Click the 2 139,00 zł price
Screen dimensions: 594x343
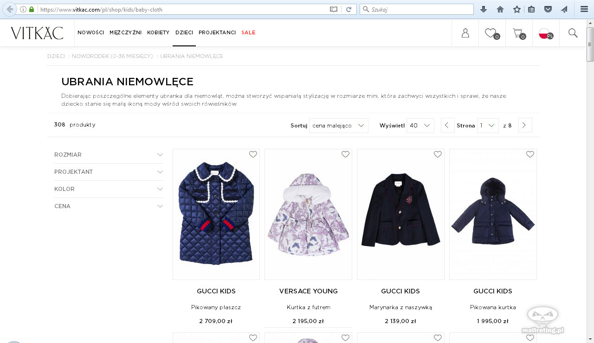click(x=400, y=321)
